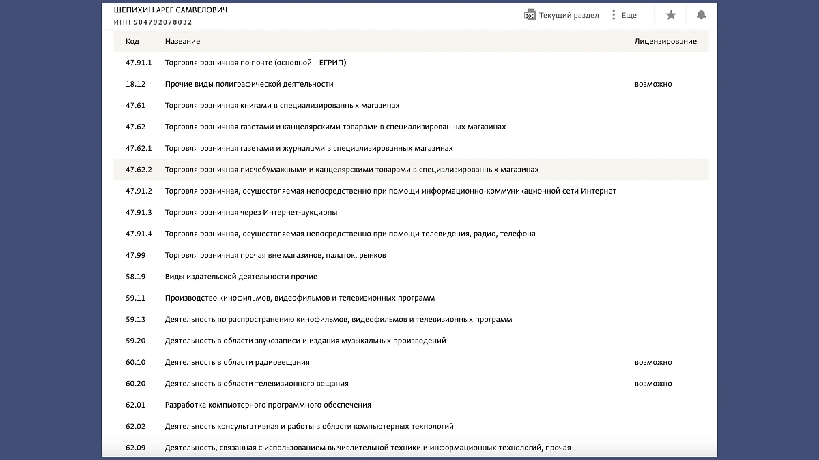Select 'Разработка компьютерного программного обеспечения' row
Image resolution: width=819 pixels, height=460 pixels.
pos(268,405)
